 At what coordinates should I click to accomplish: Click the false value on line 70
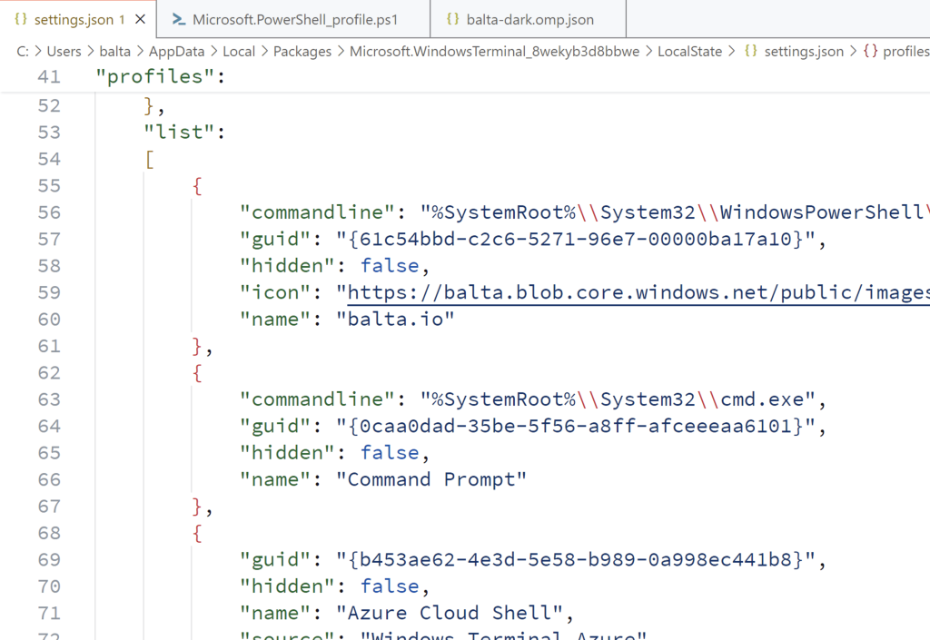(390, 586)
